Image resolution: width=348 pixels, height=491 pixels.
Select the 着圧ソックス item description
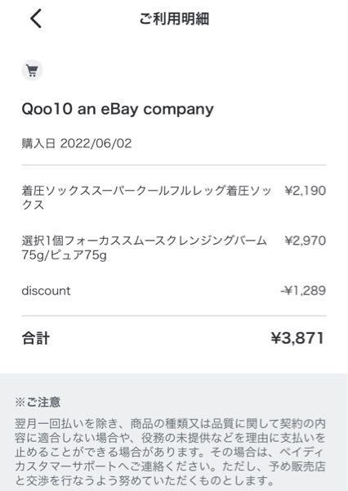(146, 197)
